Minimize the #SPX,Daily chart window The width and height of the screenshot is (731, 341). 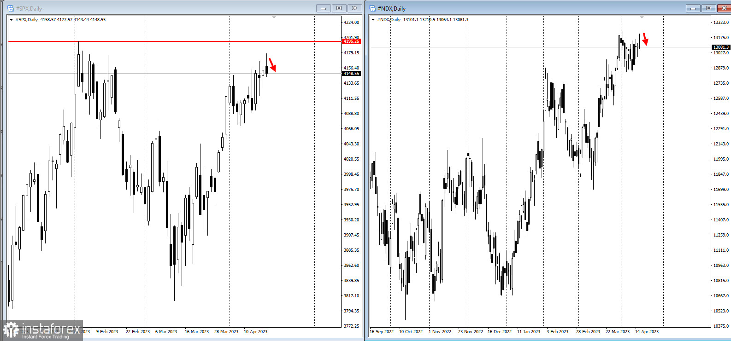point(323,8)
